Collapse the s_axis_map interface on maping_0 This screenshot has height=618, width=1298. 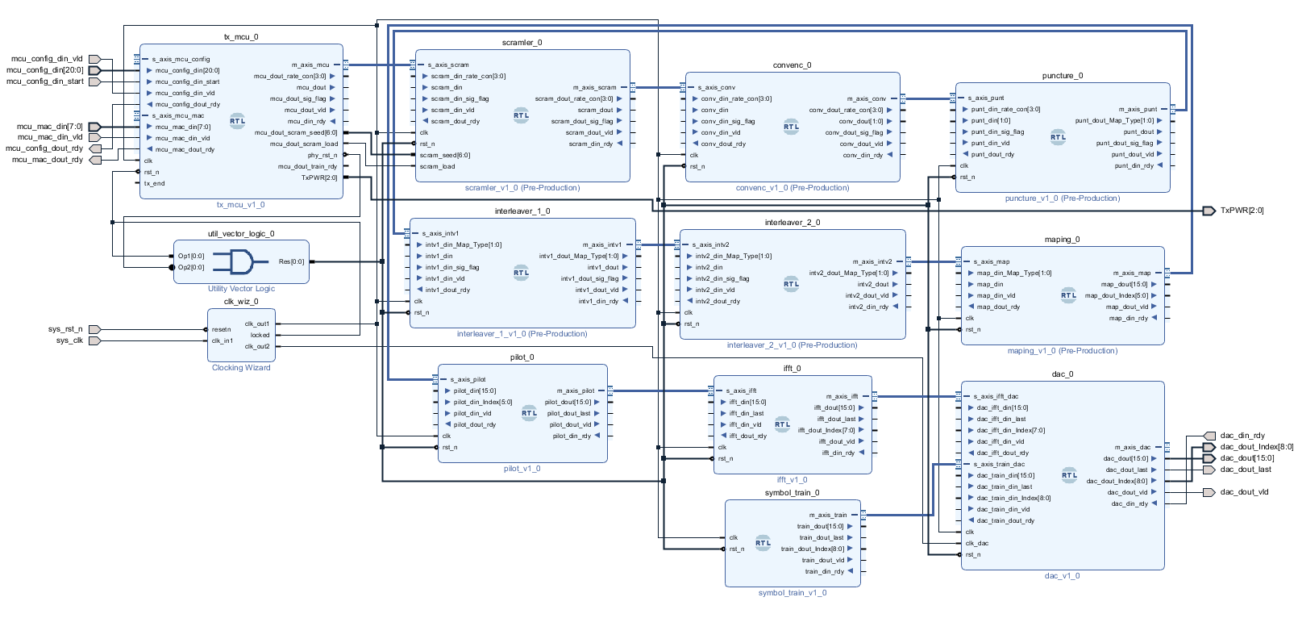(x=967, y=261)
